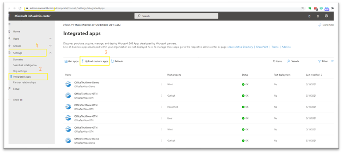Open the Filter dropdown
Viewport: 342px width, 153px height.
tap(323, 61)
